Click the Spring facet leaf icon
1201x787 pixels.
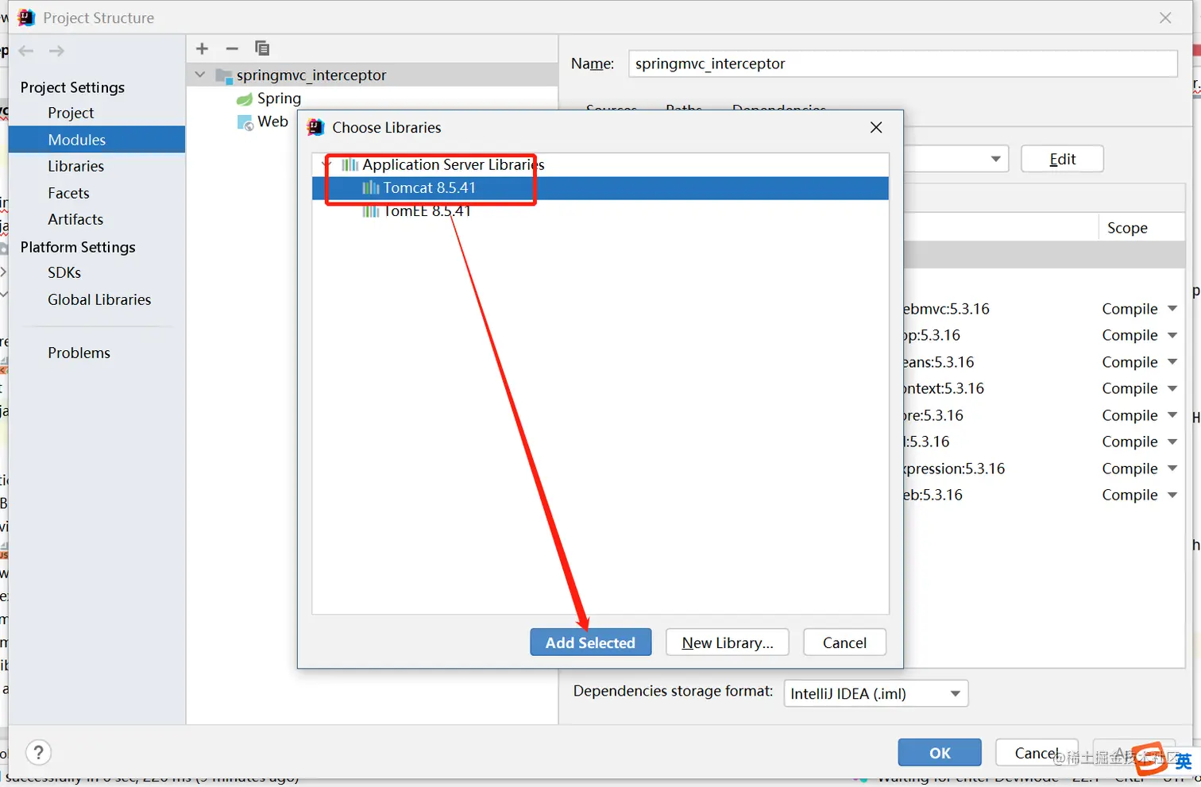pos(245,99)
